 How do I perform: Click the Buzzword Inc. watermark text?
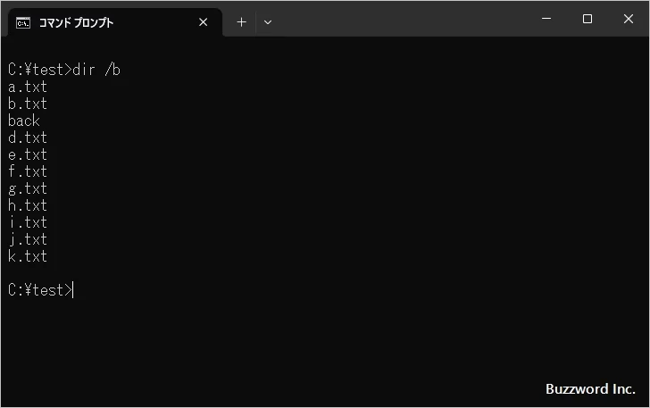tap(589, 389)
